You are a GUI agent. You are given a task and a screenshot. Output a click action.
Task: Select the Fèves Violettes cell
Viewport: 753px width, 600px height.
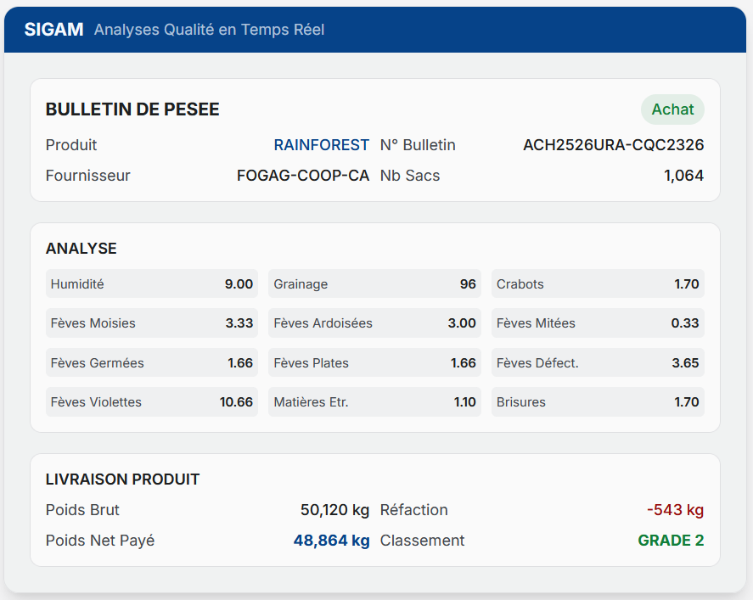(151, 402)
